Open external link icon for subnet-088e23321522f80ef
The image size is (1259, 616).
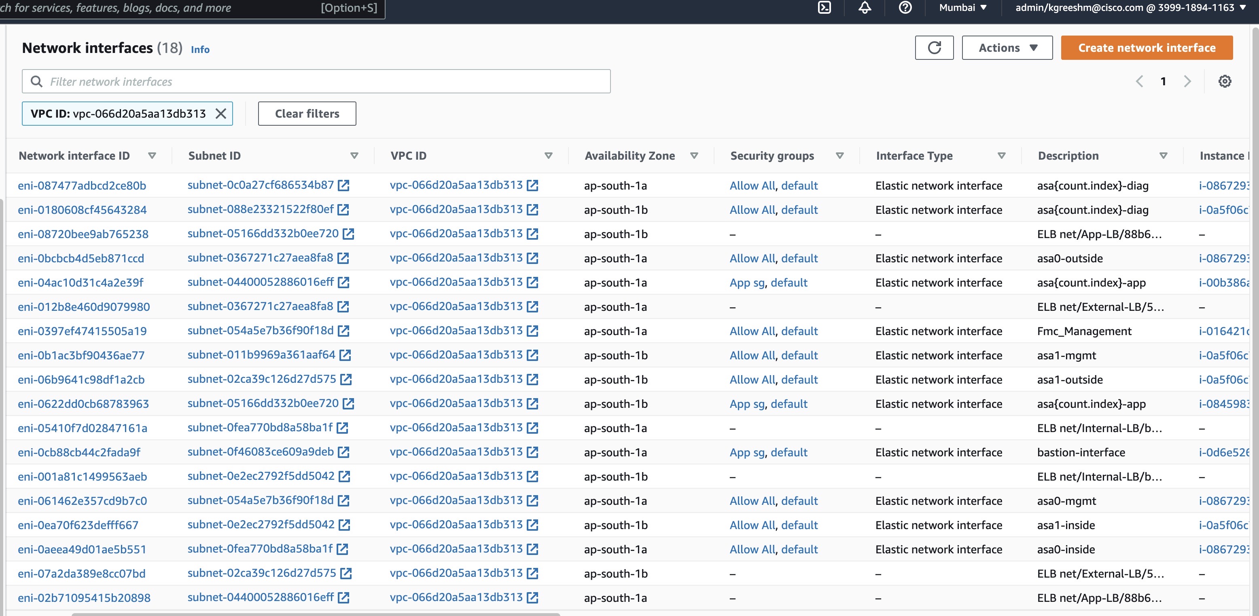point(343,209)
